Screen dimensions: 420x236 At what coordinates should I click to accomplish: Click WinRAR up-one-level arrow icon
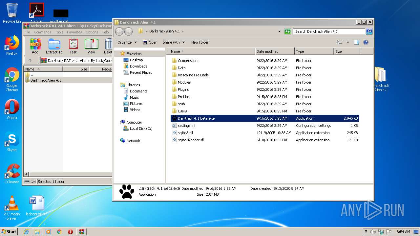click(30, 60)
